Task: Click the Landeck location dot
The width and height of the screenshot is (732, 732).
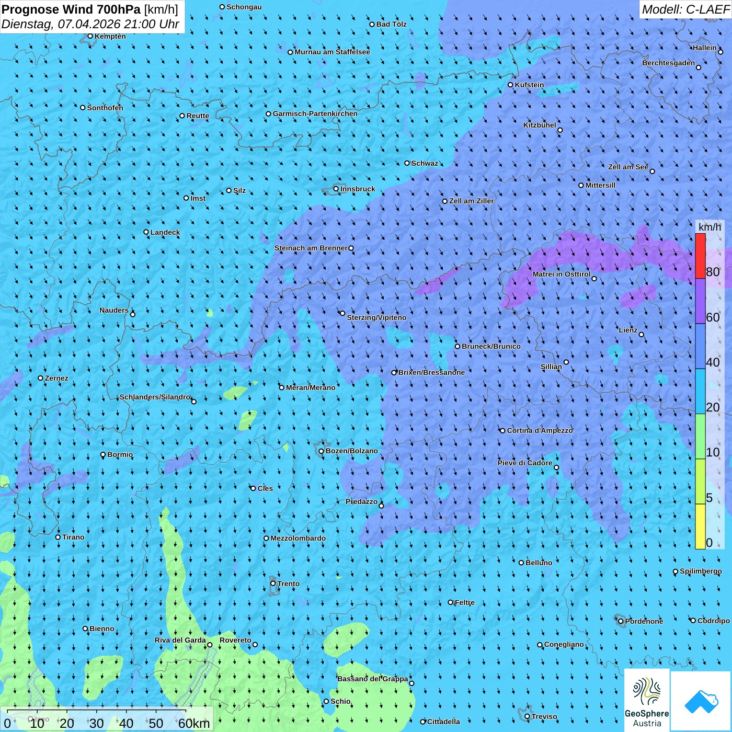Action: [x=146, y=232]
